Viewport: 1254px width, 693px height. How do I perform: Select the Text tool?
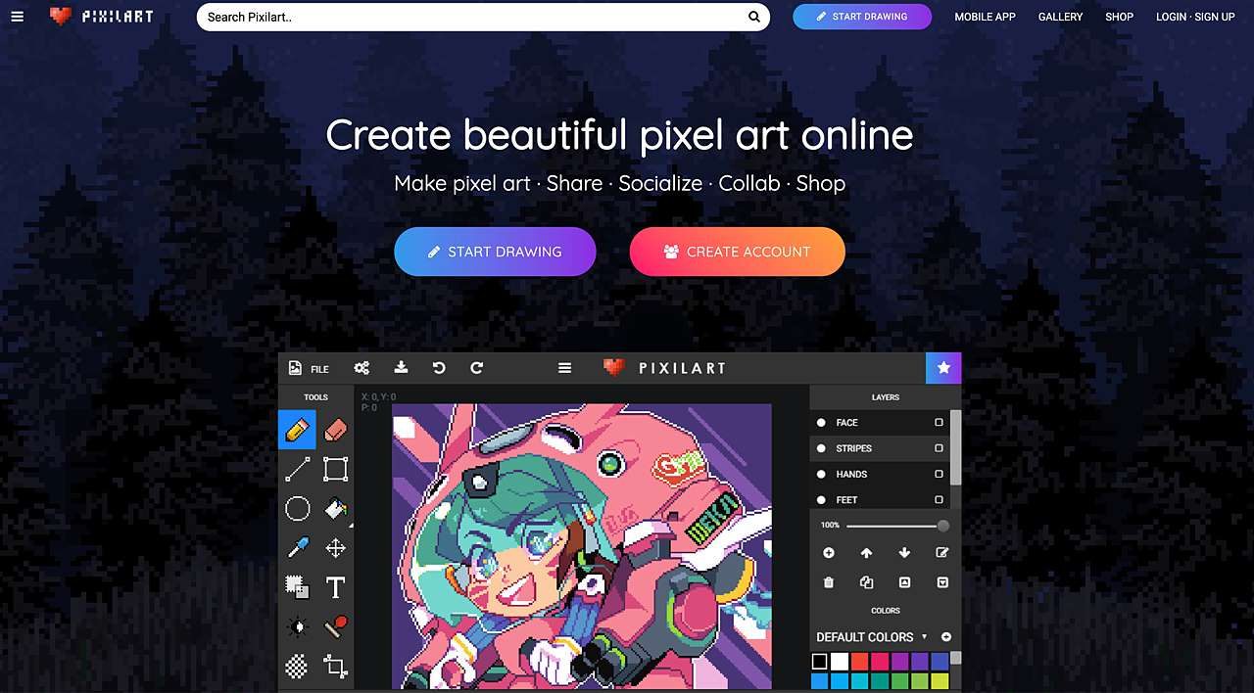coord(335,587)
